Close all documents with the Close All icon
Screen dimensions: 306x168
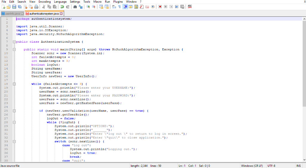31,7
